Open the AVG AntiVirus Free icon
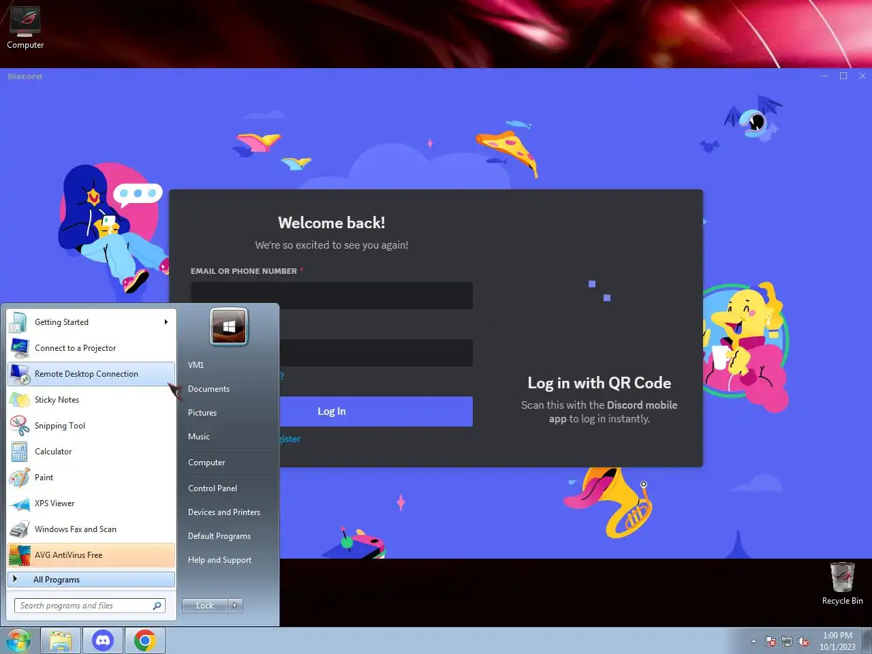The width and height of the screenshot is (872, 654). pos(19,555)
